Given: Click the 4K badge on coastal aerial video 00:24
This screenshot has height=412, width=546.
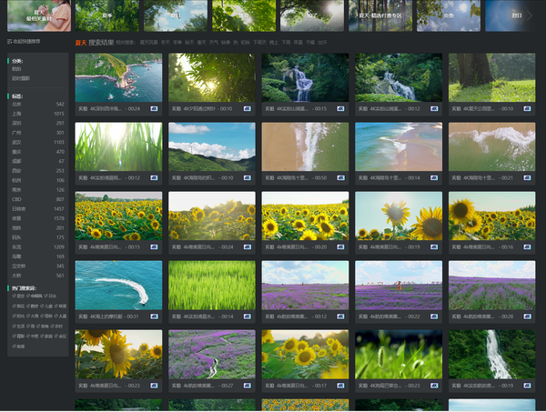Looking at the screenshot, I should pos(154,108).
